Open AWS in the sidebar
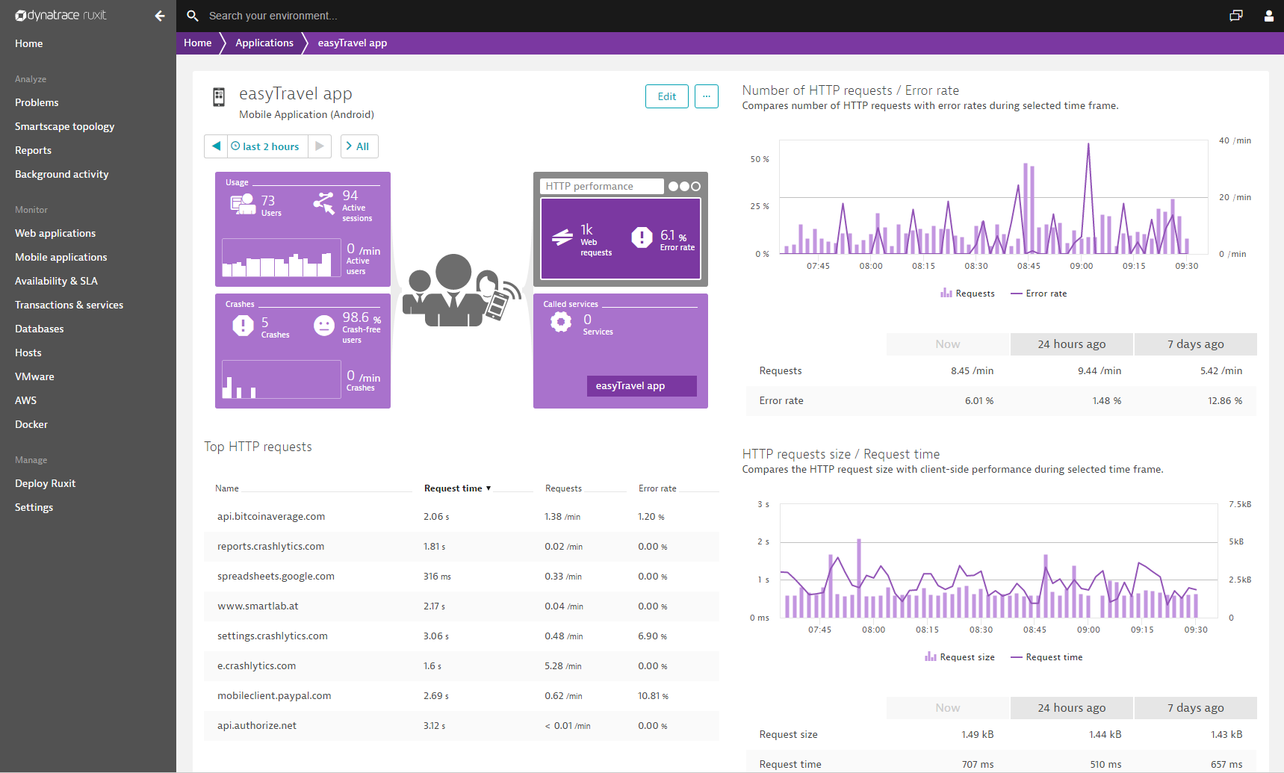The width and height of the screenshot is (1284, 773). tap(26, 400)
